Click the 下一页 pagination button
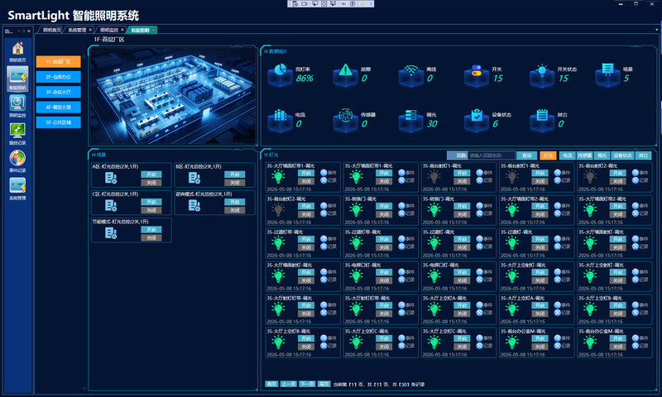The height and width of the screenshot is (397, 662). click(307, 384)
